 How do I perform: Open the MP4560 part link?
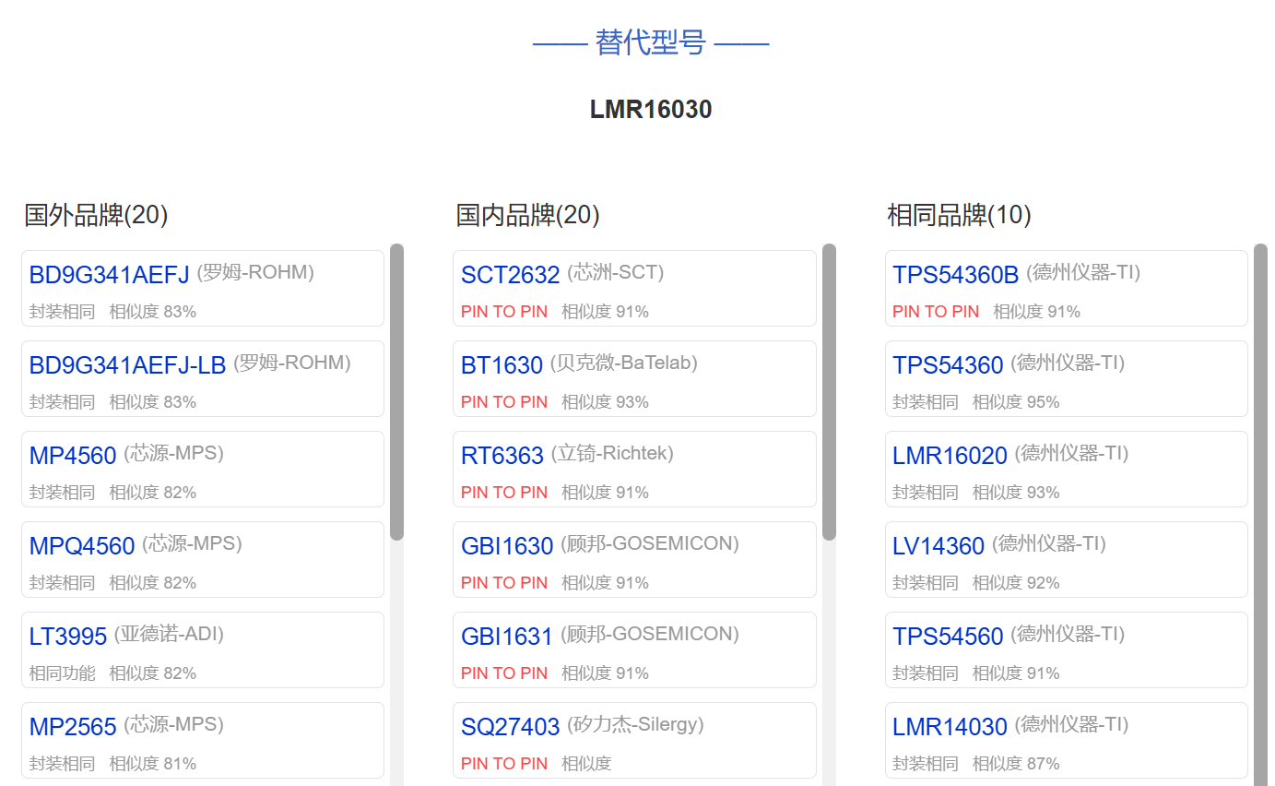[x=73, y=456]
